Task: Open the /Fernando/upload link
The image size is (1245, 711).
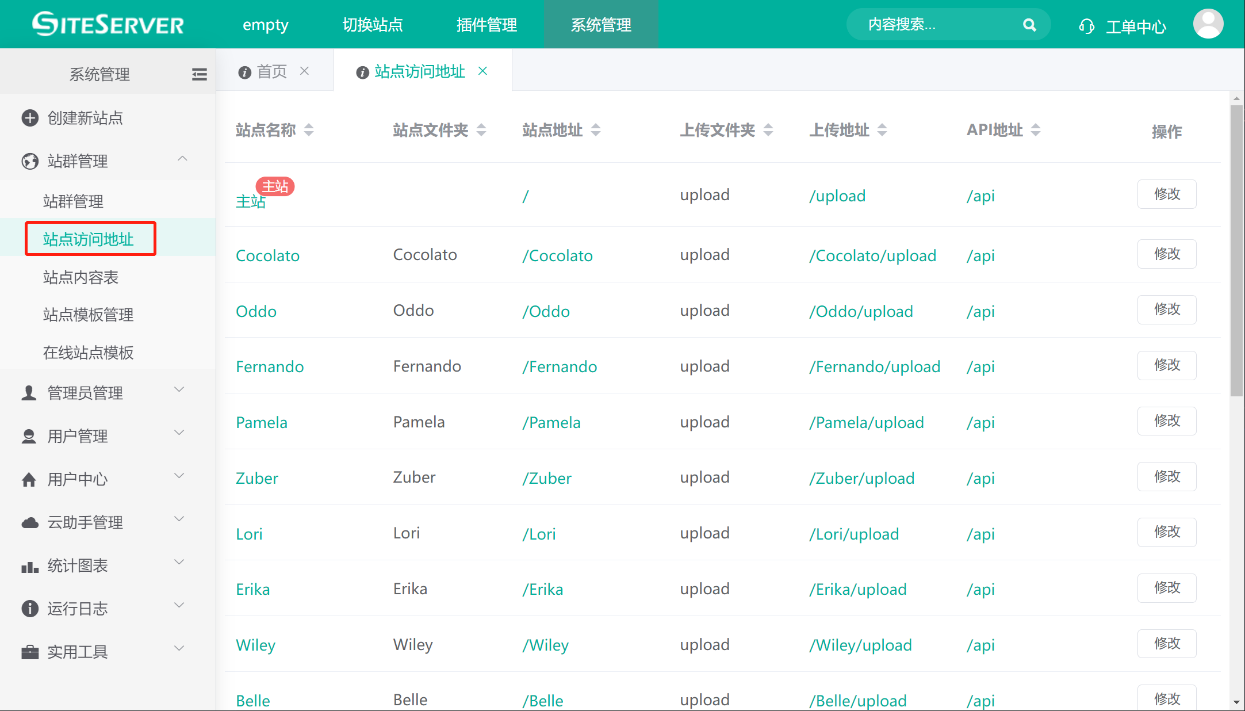Action: [875, 367]
